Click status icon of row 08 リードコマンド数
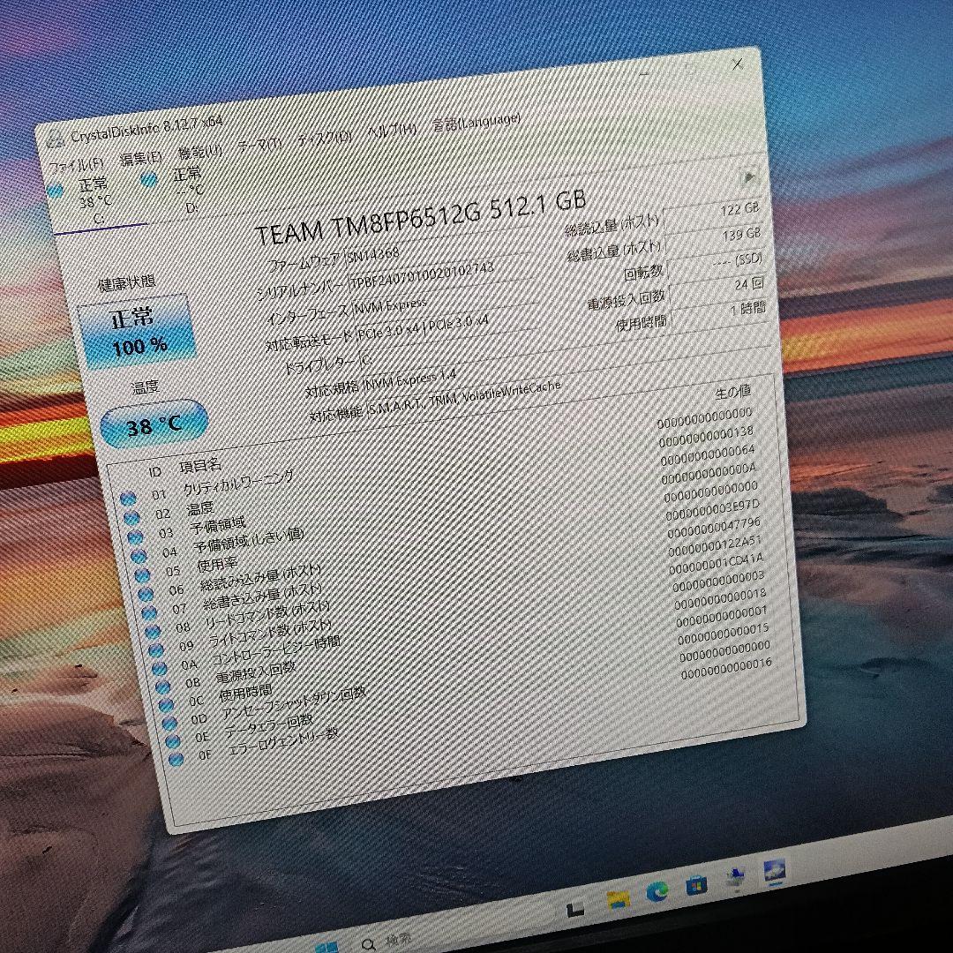Viewport: 953px width, 953px height. pos(153,632)
